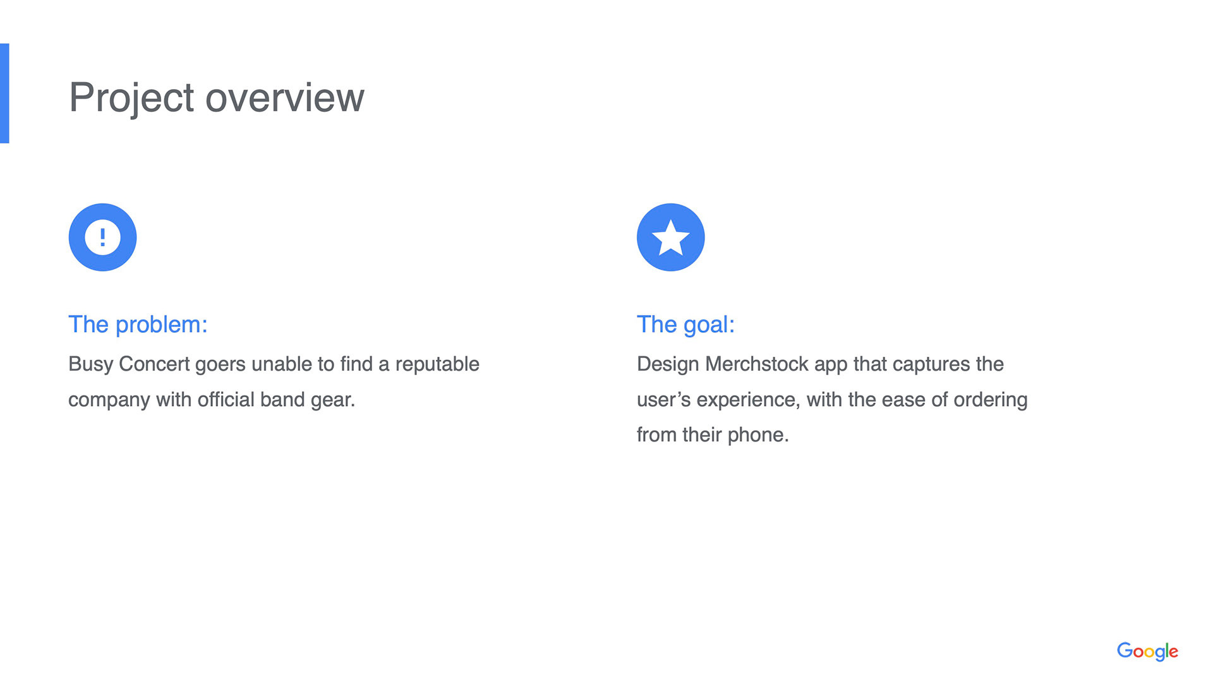The height and width of the screenshot is (682, 1213).
Task: Click the line 'company with official band gear.'
Action: coord(212,400)
